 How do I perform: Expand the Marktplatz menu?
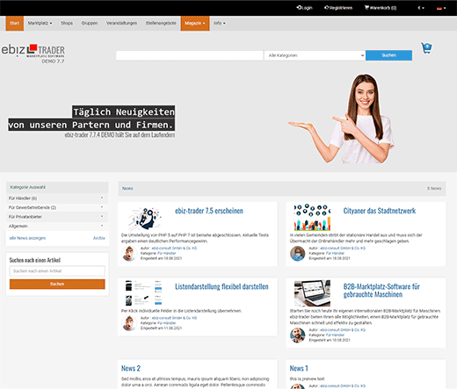tap(40, 23)
